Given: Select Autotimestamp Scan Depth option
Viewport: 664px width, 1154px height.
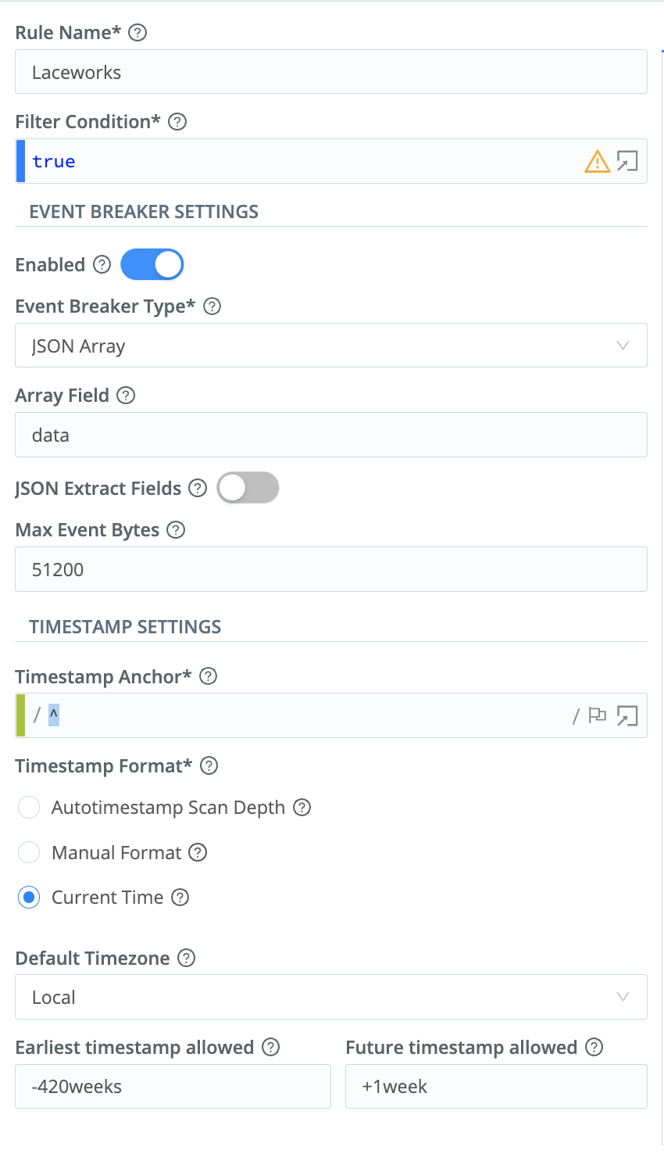Looking at the screenshot, I should click(29, 807).
